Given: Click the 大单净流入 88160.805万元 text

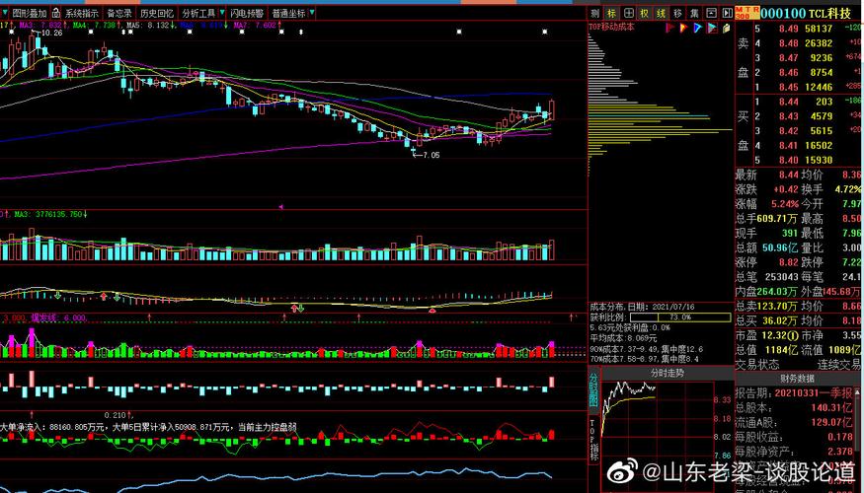Looking at the screenshot, I should pos(53,426).
